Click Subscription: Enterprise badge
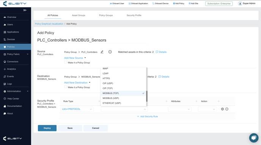261x145 pixels. tap(219, 4)
